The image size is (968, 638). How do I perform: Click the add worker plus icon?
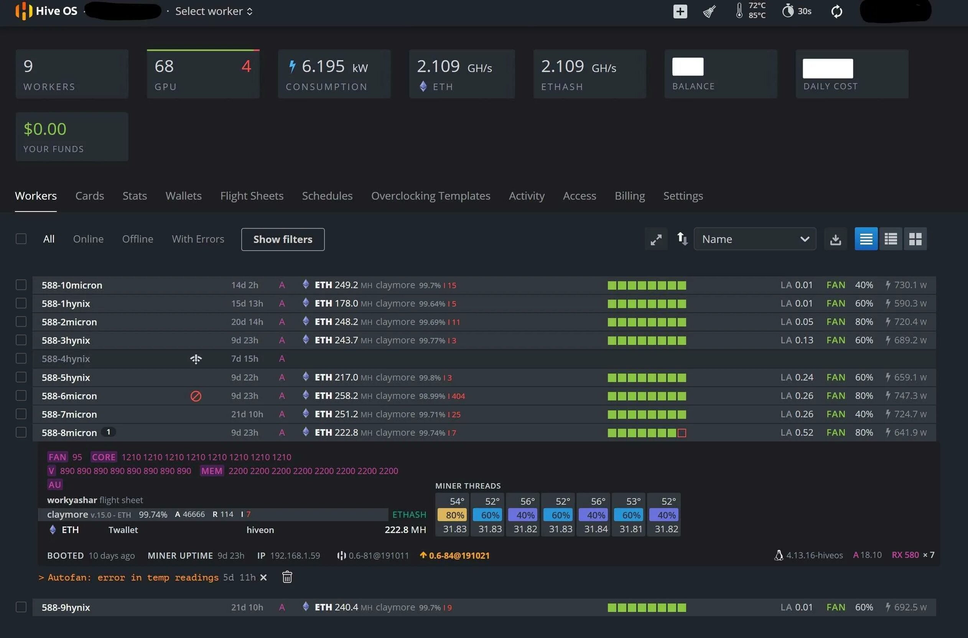[680, 11]
